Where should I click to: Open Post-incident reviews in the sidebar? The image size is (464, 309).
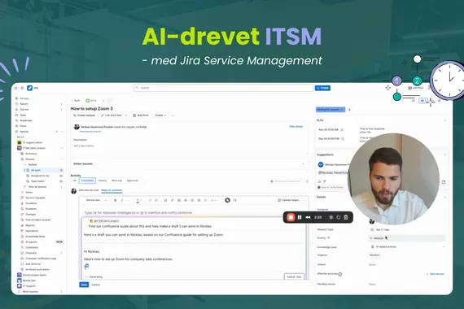38,220
